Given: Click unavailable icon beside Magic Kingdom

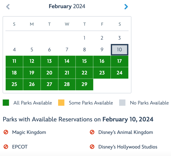Looking at the screenshot, I should pos(6,132).
